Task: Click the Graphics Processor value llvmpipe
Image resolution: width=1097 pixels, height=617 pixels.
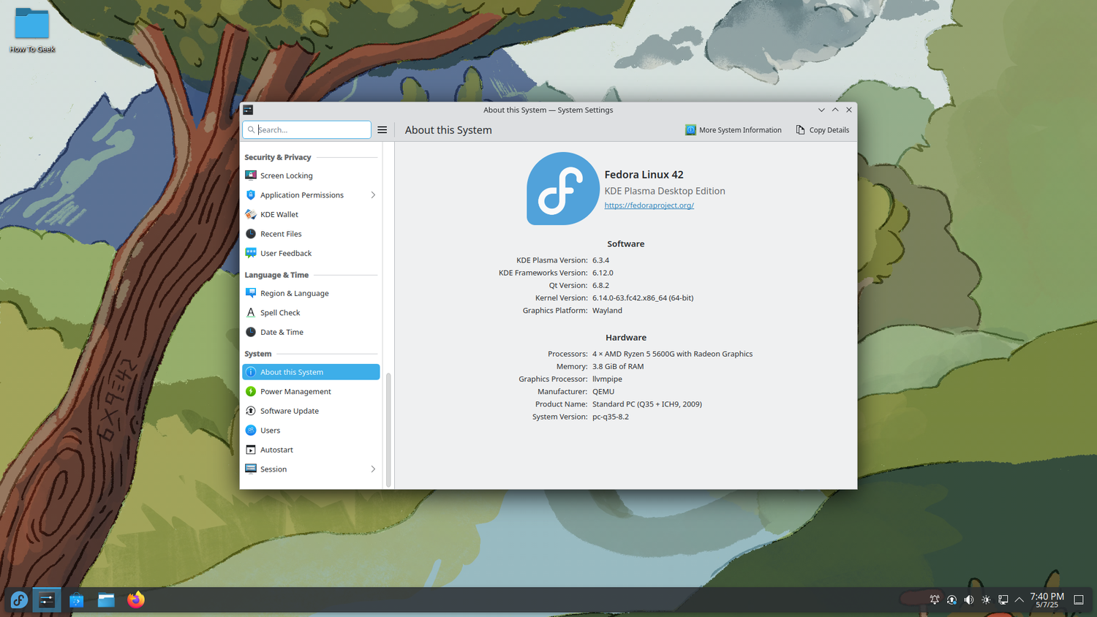Action: (607, 379)
